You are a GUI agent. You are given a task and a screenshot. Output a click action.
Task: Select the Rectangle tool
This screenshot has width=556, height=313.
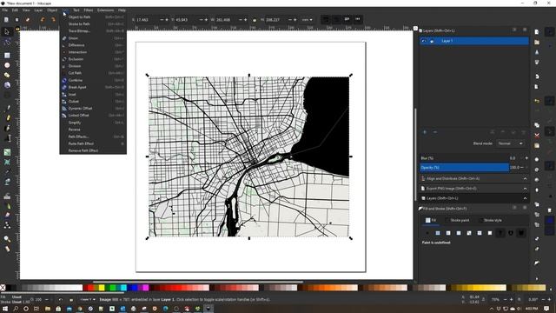(x=7, y=56)
